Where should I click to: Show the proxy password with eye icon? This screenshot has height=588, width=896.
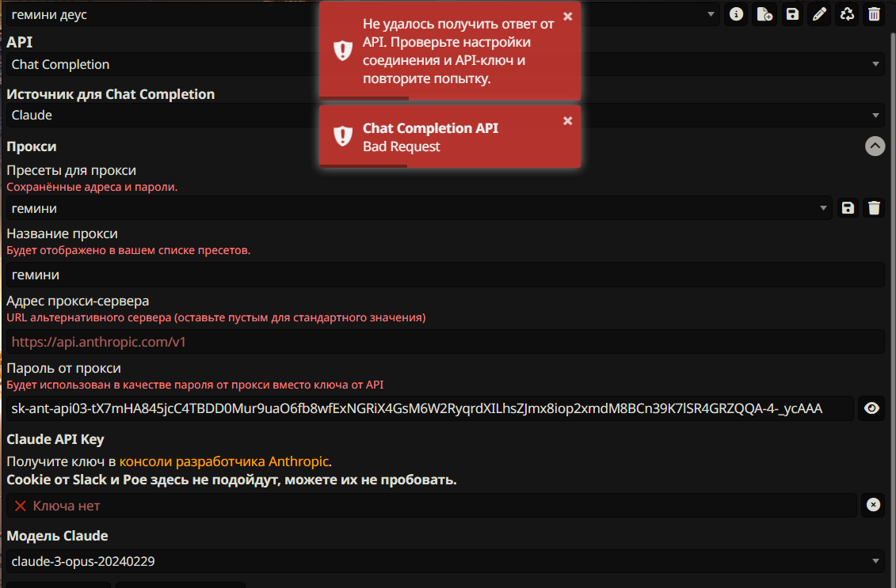(871, 408)
